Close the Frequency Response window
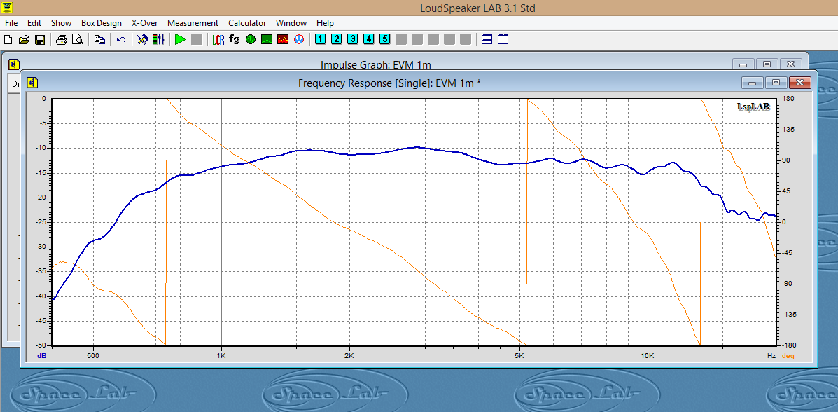The image size is (838, 412). click(x=800, y=83)
